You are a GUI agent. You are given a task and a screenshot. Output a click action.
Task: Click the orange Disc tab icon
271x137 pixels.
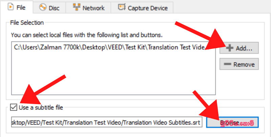43,7
